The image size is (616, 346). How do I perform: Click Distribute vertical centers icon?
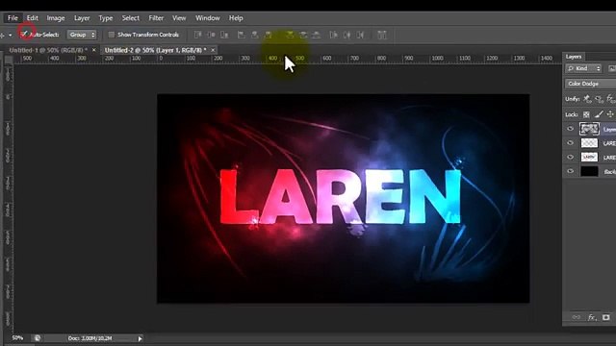(303, 35)
